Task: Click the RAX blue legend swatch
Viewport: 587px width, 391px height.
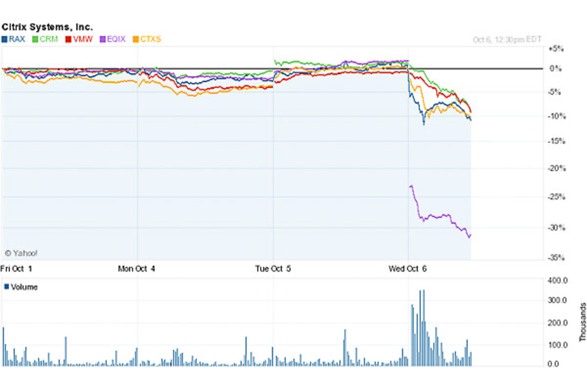Action: 5,39
